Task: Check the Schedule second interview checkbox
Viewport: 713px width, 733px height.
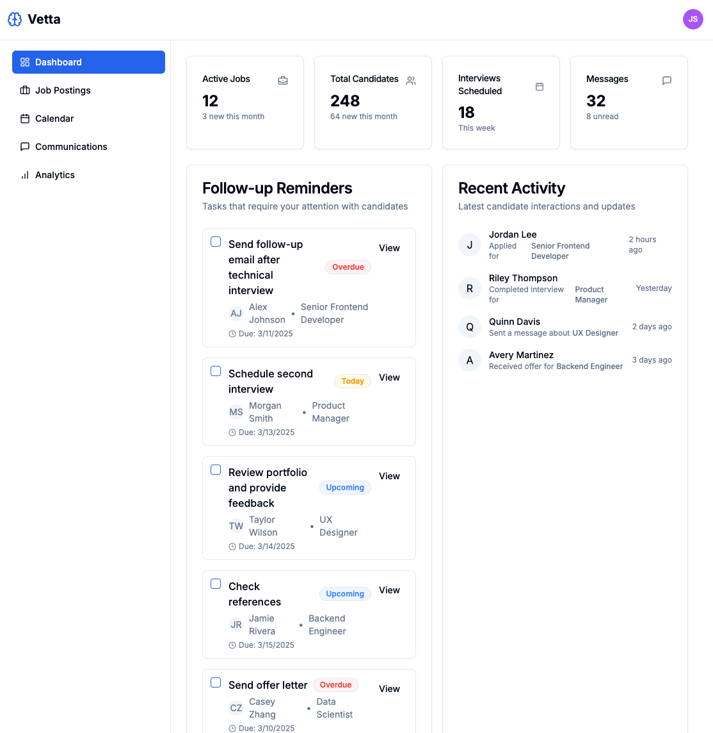Action: pyautogui.click(x=216, y=371)
